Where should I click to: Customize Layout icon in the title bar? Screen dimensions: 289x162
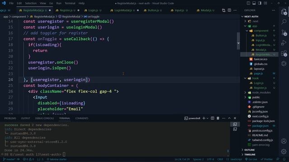point(266,3)
